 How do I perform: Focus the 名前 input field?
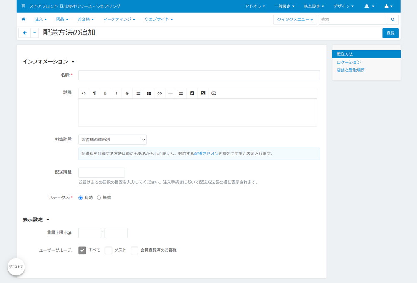coord(199,75)
